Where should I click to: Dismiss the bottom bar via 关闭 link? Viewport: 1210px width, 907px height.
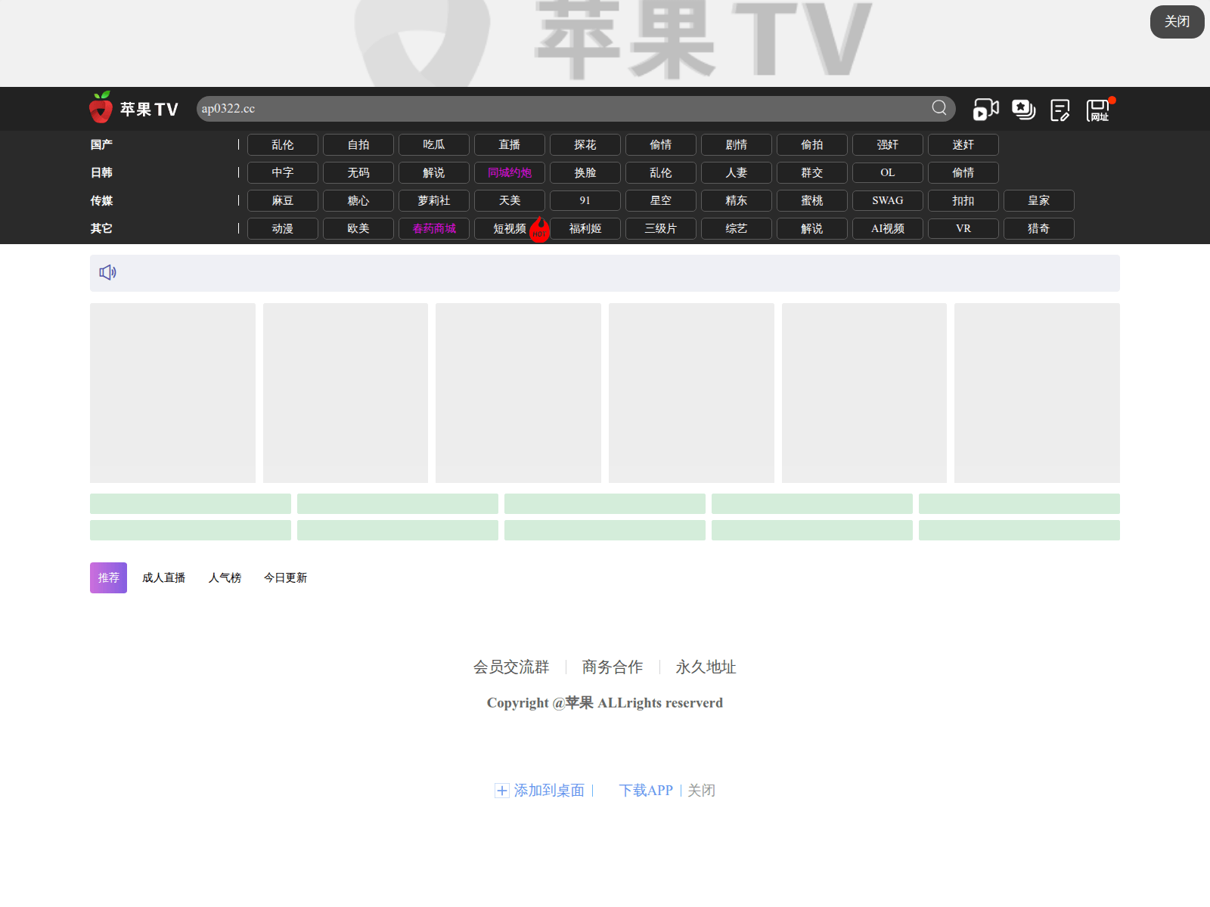click(701, 791)
